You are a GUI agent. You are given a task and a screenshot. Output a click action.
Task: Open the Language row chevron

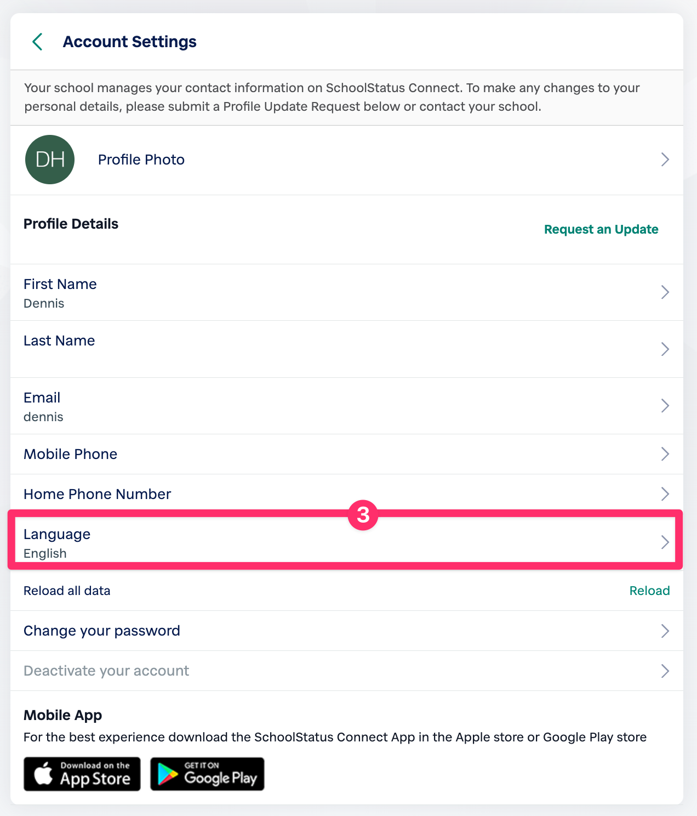click(665, 542)
